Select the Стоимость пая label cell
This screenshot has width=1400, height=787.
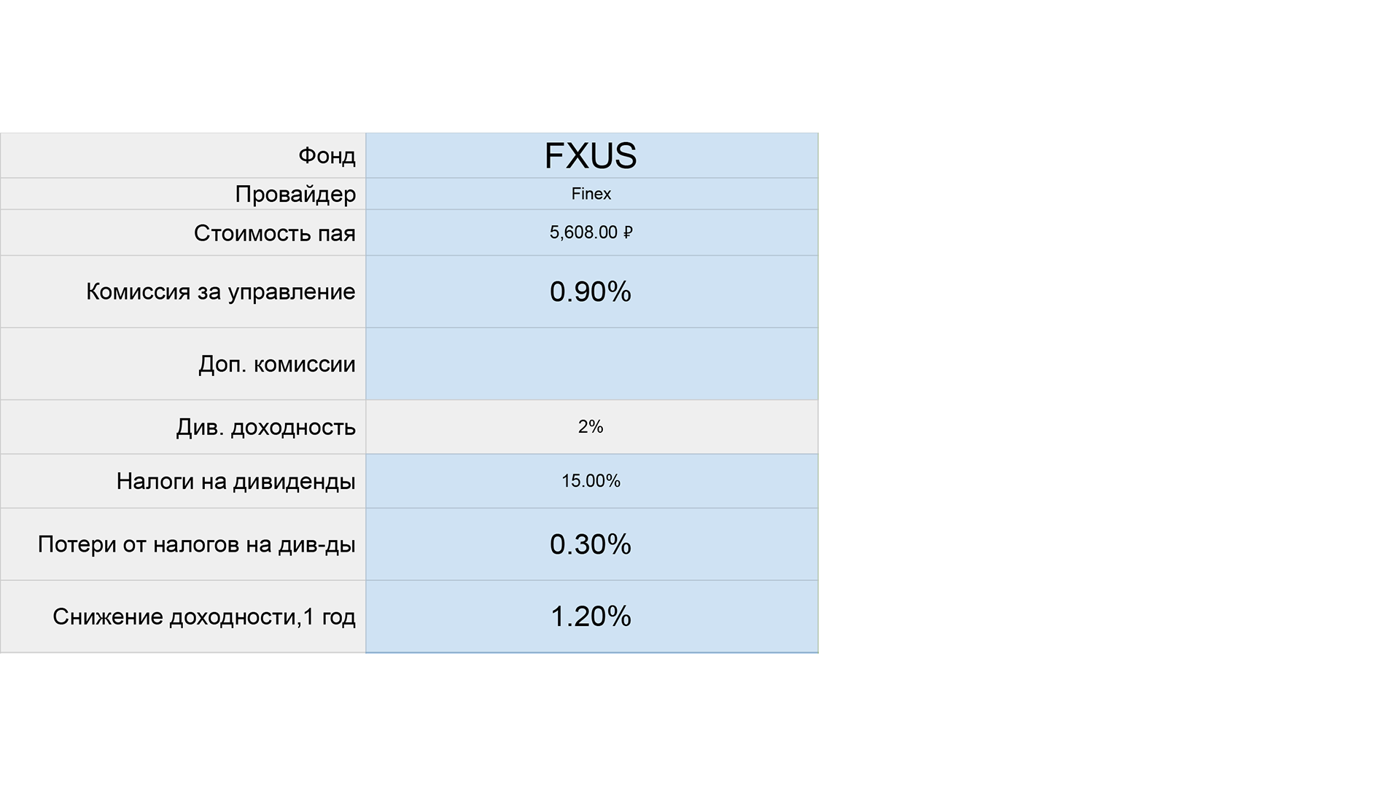coord(274,233)
